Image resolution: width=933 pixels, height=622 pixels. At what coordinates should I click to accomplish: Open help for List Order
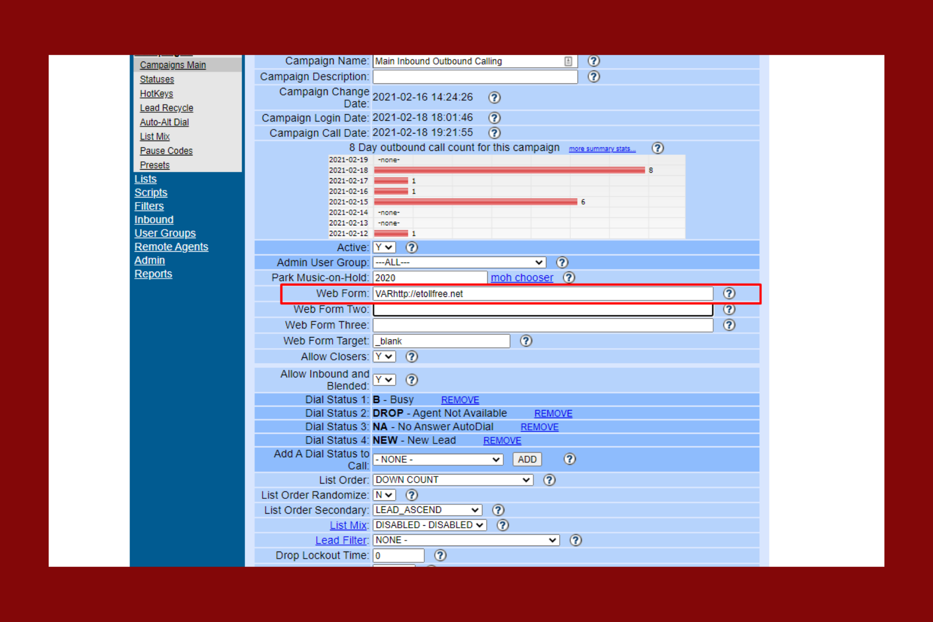coord(549,480)
